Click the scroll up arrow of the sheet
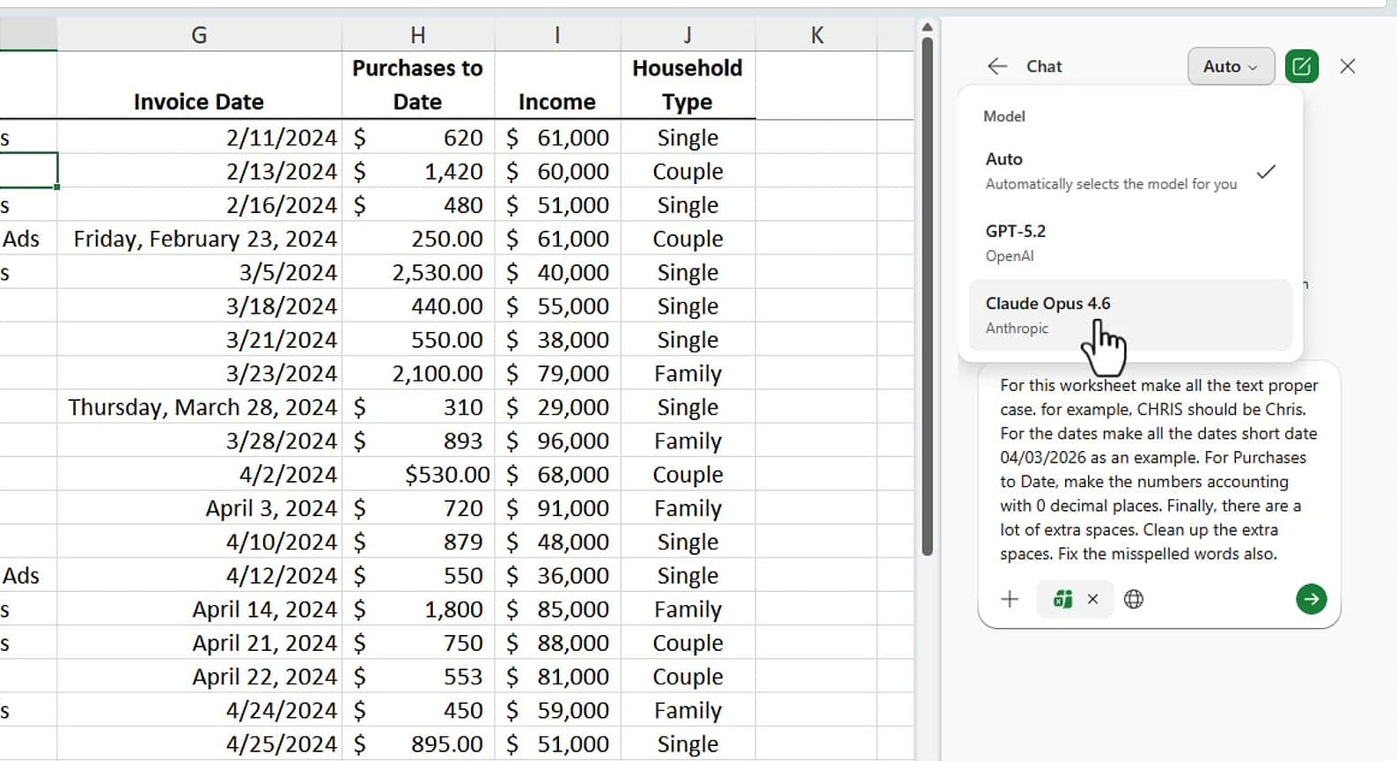Screen dimensions: 1397x761 (927, 26)
